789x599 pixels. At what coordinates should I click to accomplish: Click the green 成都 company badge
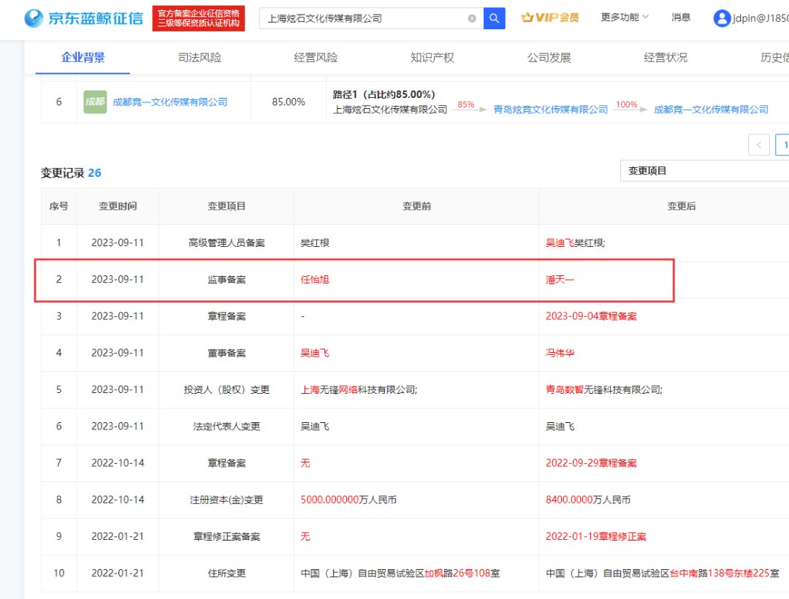click(95, 102)
